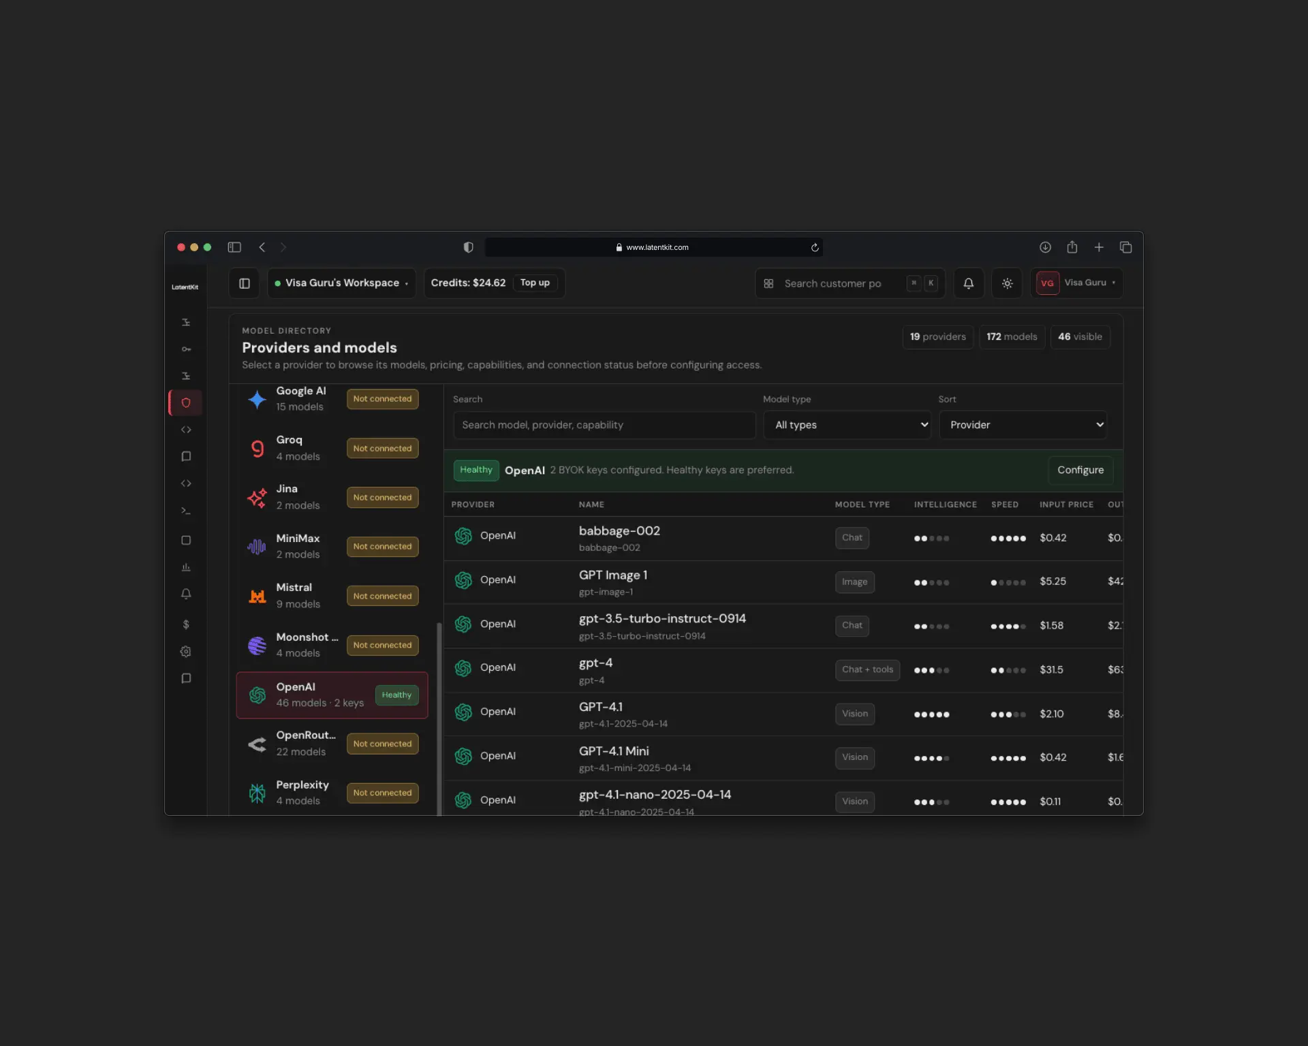
Task: Click the INTELLIGENCE column header
Action: [945, 505]
